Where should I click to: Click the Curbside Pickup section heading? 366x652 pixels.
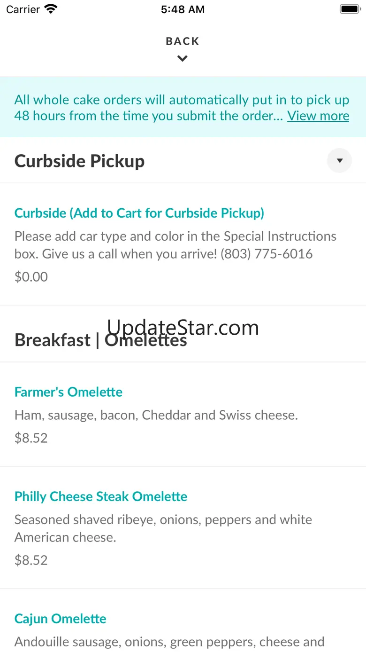coord(79,161)
